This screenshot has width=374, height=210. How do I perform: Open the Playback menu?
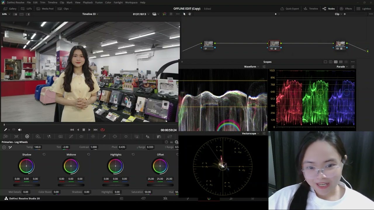[x=88, y=2]
